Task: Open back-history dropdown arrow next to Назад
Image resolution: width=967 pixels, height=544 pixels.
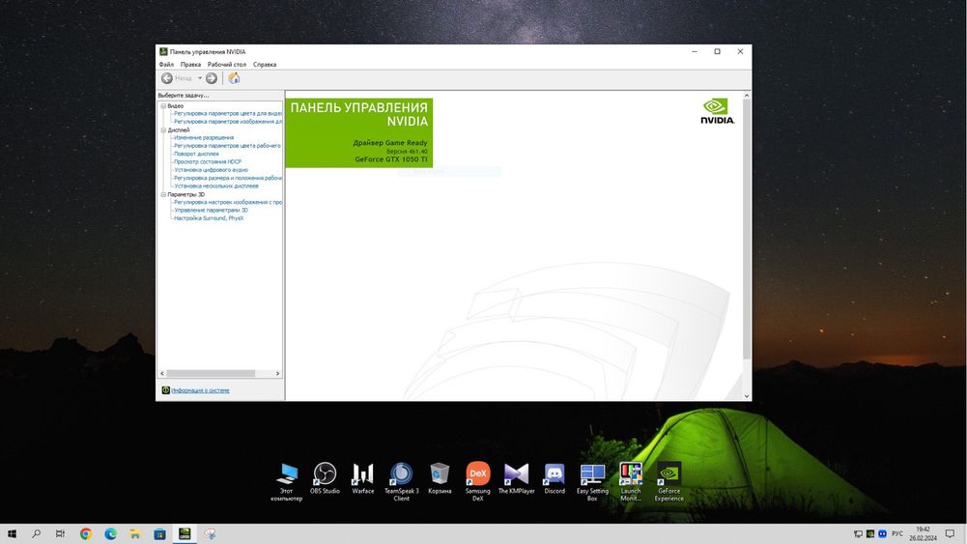Action: click(200, 78)
